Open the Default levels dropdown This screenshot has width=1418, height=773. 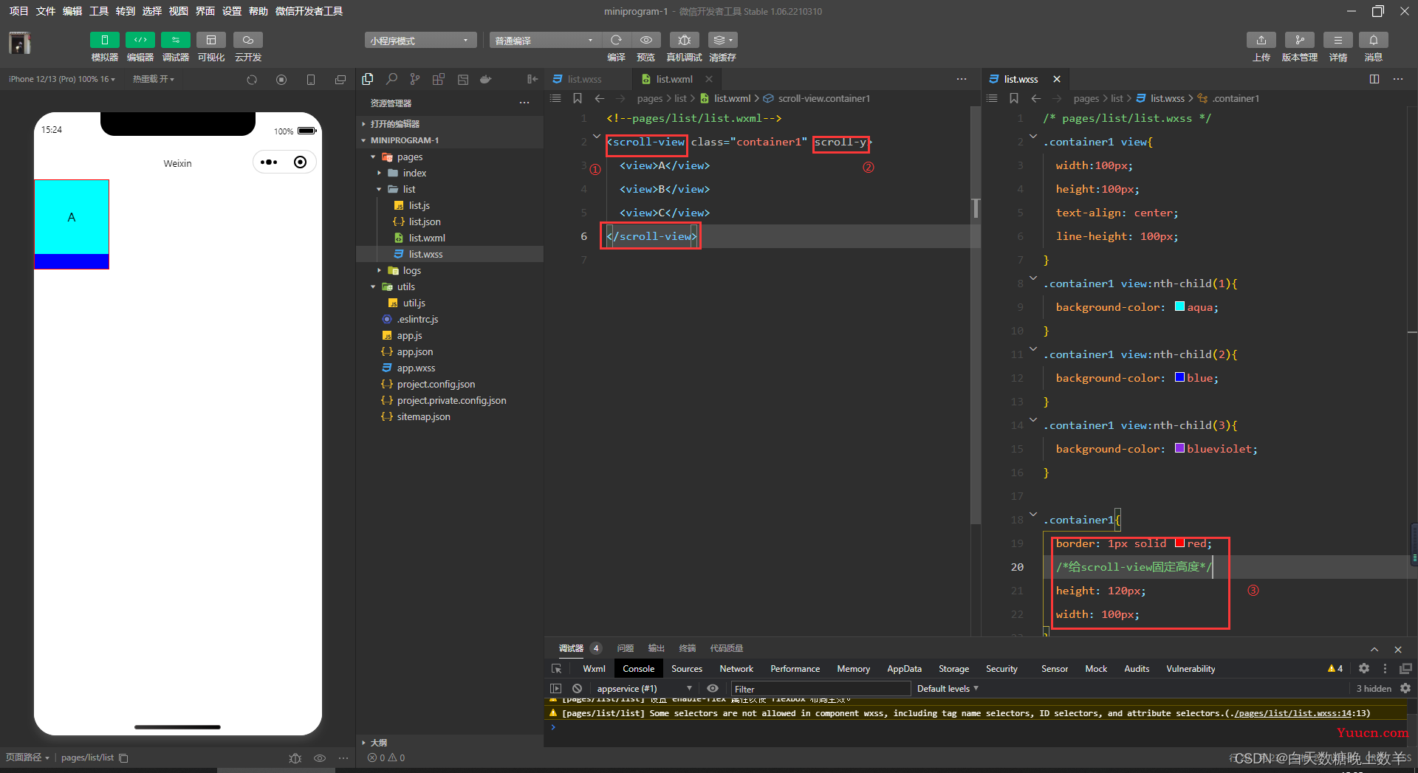(x=948, y=689)
